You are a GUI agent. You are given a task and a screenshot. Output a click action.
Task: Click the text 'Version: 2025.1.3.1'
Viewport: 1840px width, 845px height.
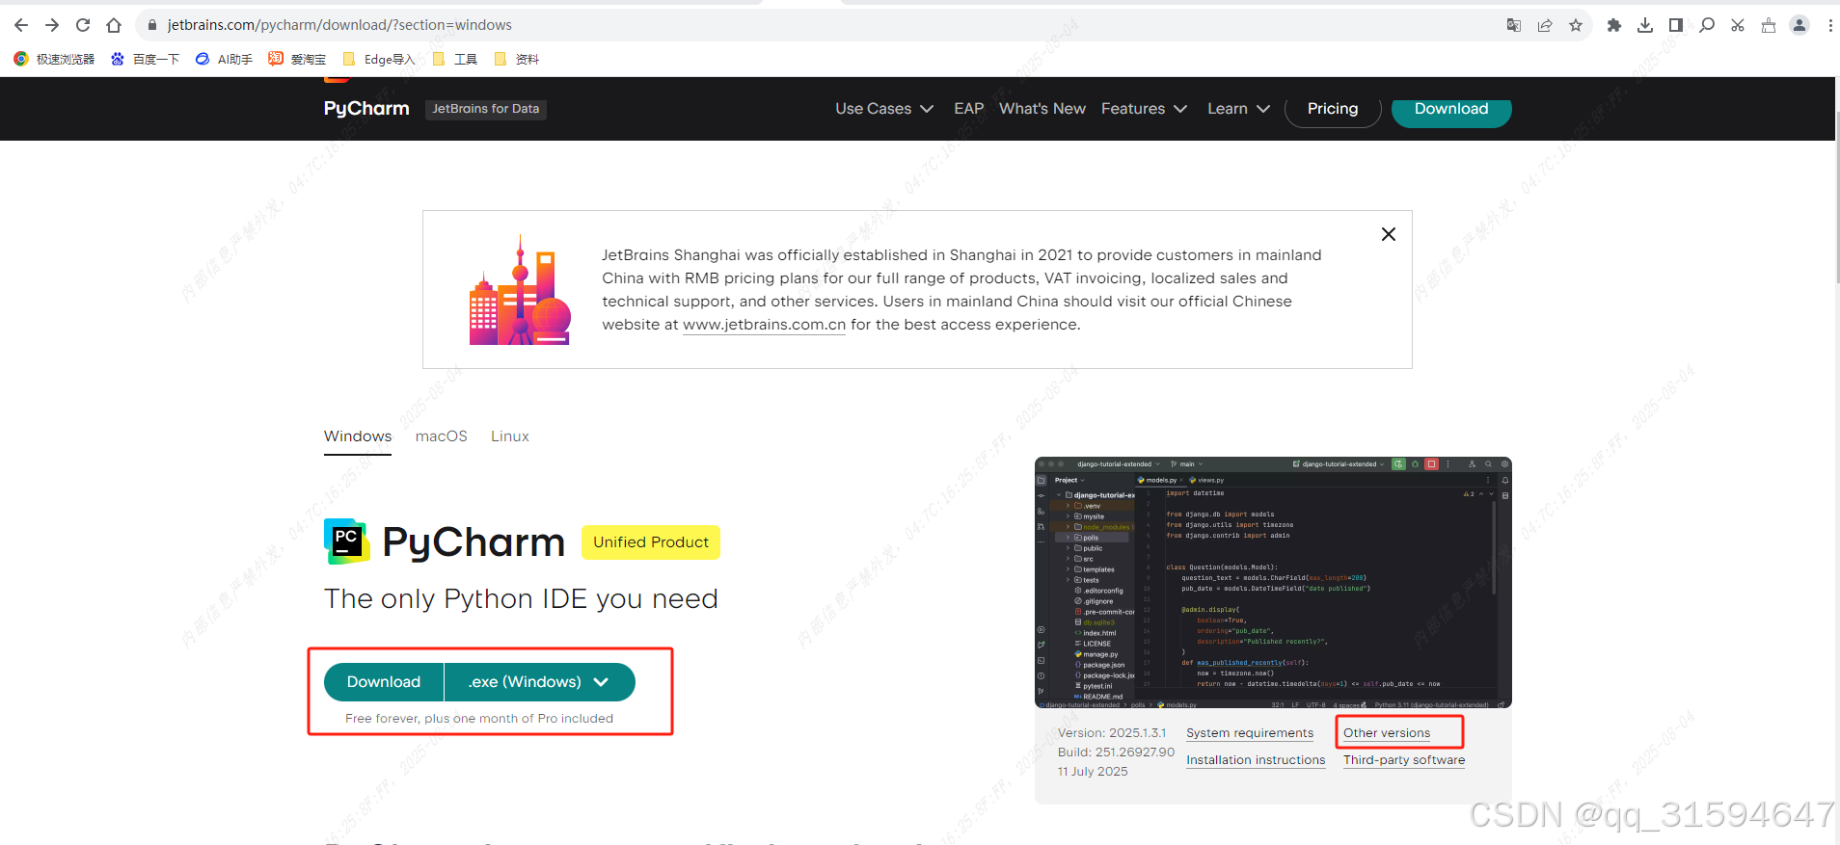click(1112, 733)
